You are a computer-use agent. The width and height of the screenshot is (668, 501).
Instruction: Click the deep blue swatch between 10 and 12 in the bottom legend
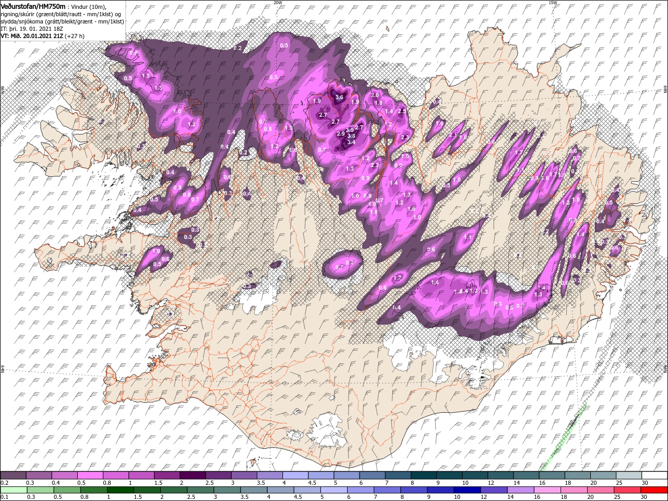click(x=466, y=490)
